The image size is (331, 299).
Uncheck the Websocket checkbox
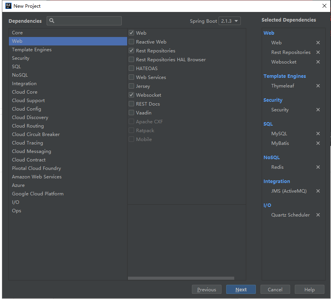(131, 95)
